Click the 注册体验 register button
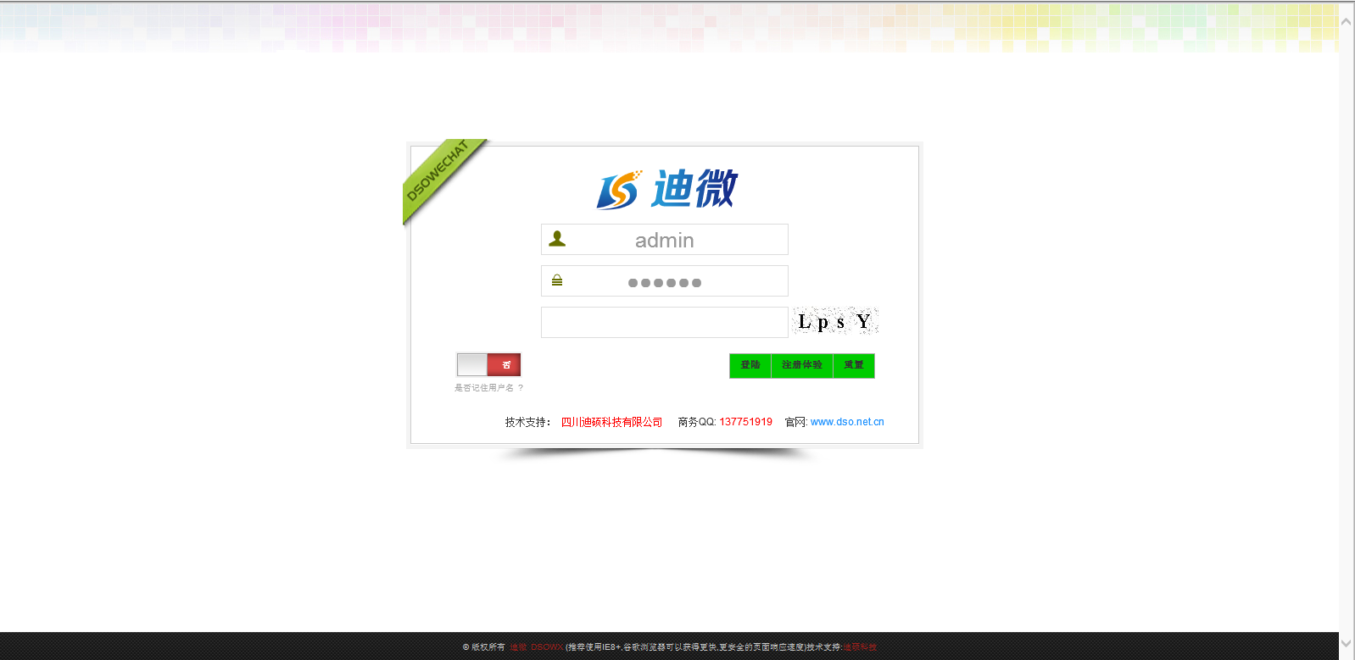 click(802, 365)
